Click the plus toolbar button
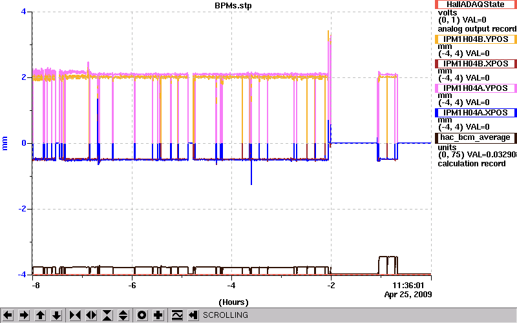Image resolution: width=517 pixels, height=323 pixels. [158, 315]
